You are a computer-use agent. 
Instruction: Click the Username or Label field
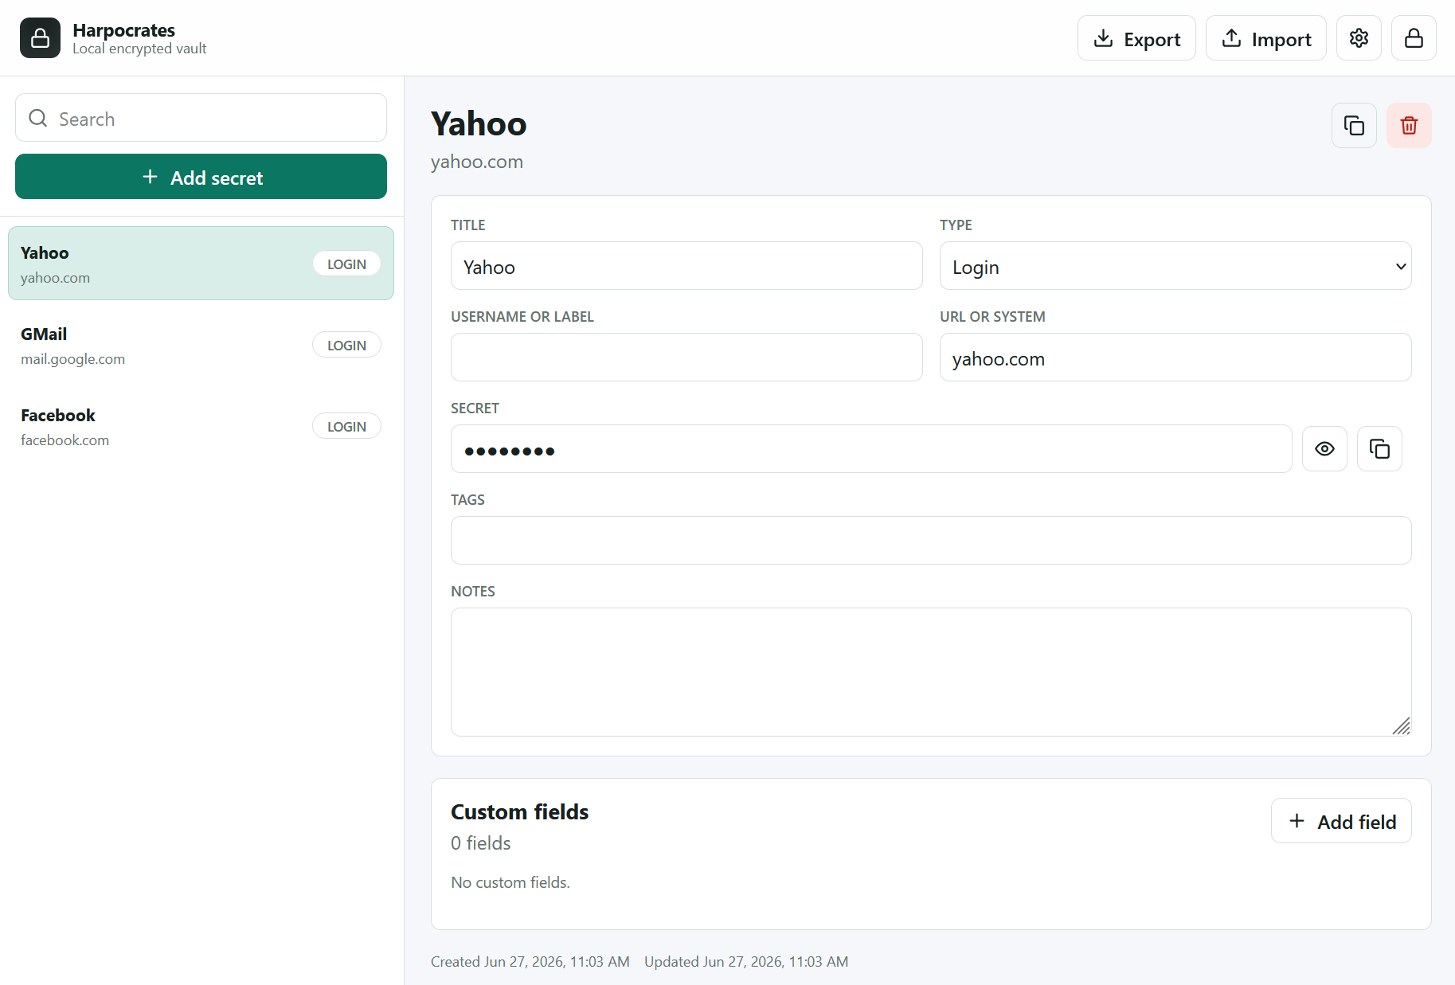pyautogui.click(x=686, y=358)
